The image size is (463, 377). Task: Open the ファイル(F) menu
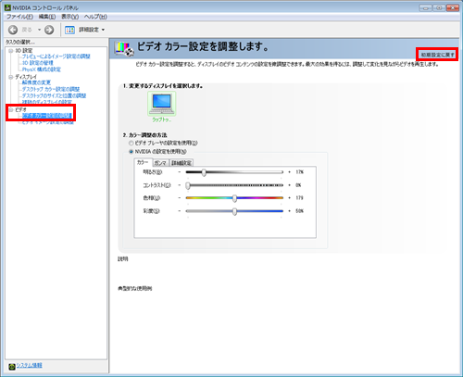point(19,17)
